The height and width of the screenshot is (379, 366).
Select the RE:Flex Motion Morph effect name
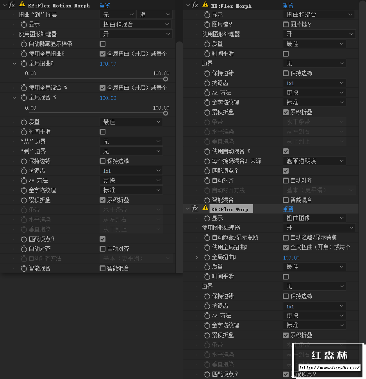[x=59, y=5]
